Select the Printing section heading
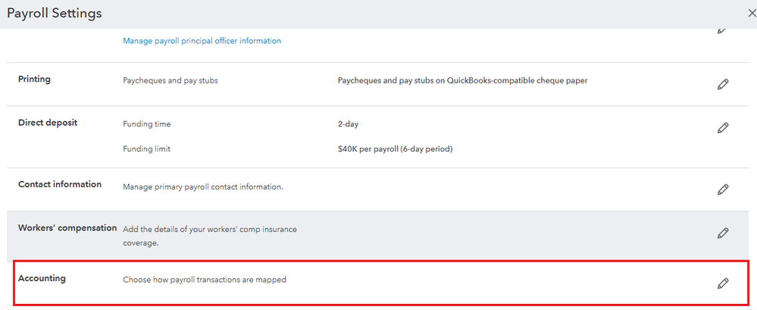The height and width of the screenshot is (310, 757). (x=34, y=79)
